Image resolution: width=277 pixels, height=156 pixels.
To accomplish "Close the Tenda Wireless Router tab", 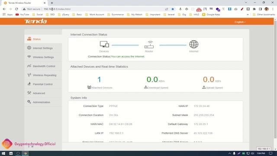I will (x=45, y=3).
